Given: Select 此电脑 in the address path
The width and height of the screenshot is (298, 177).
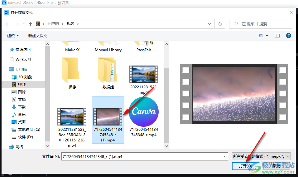Looking at the screenshot, I should tap(53, 24).
